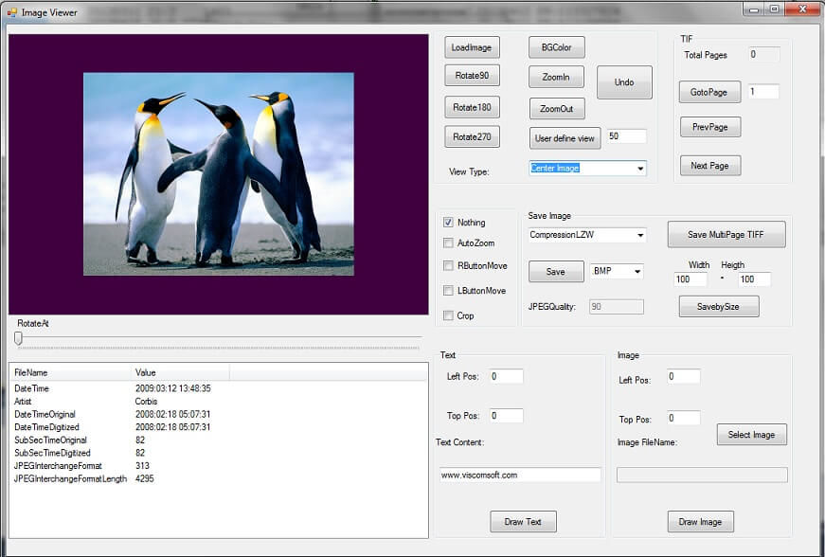Click the ZoomIn button
The image size is (825, 557).
(x=556, y=77)
